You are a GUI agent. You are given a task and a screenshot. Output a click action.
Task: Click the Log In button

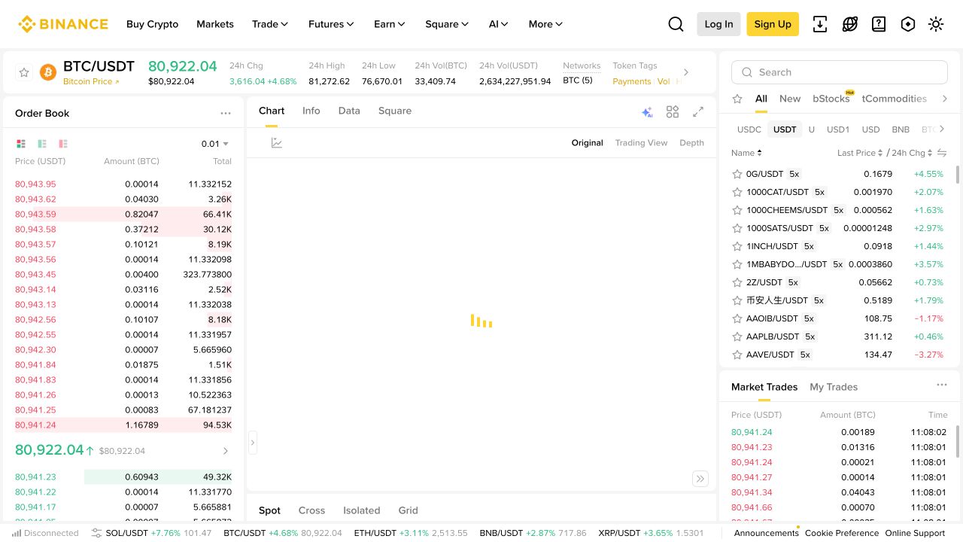718,24
